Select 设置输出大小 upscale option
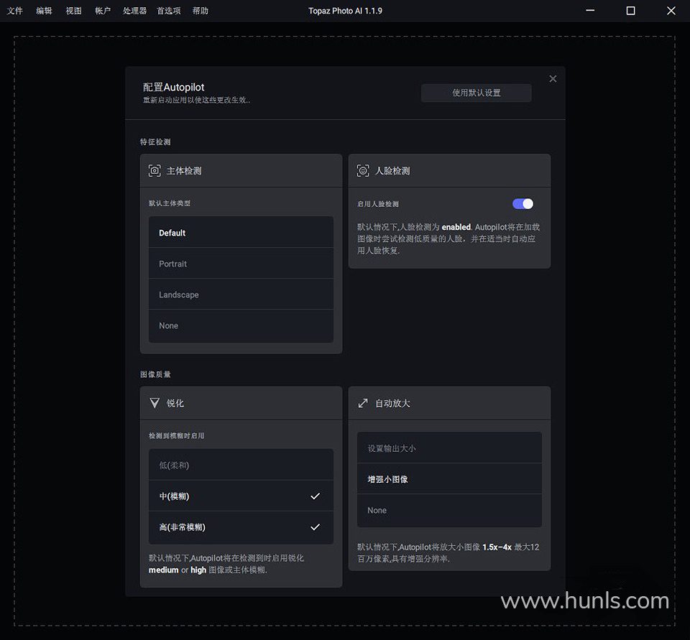The height and width of the screenshot is (640, 690). (x=449, y=448)
